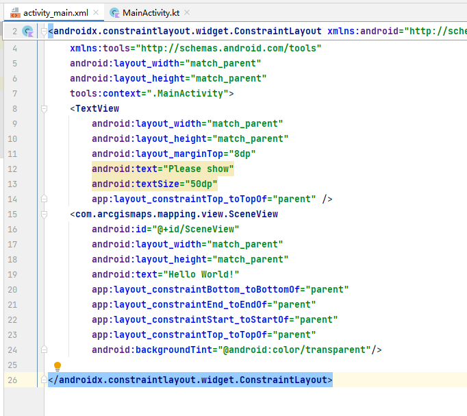Click the fold end marker on line 24
Image resolution: width=467 pixels, height=416 pixels.
(x=44, y=350)
